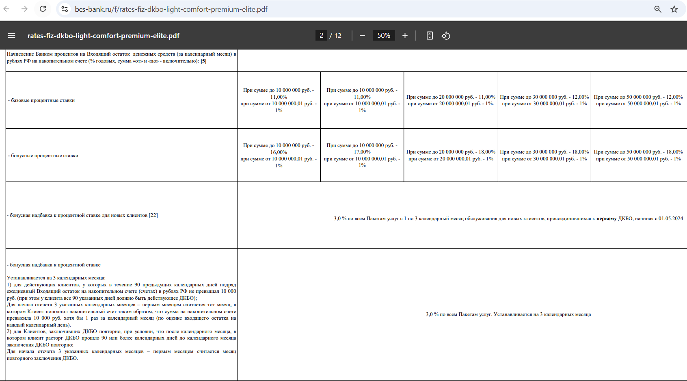Click the bonus rate cell showing 16,00%
This screenshot has height=381, width=687.
(x=279, y=156)
